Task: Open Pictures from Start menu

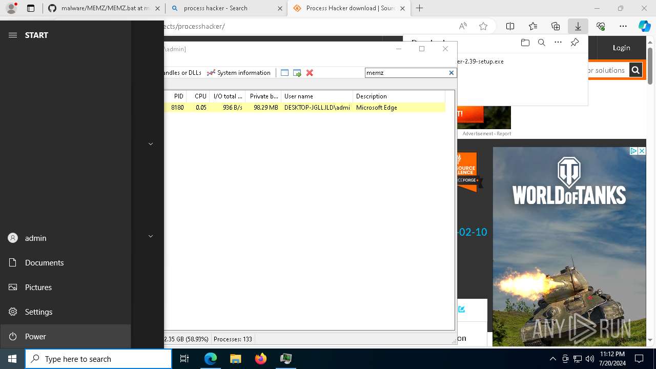Action: click(66, 287)
